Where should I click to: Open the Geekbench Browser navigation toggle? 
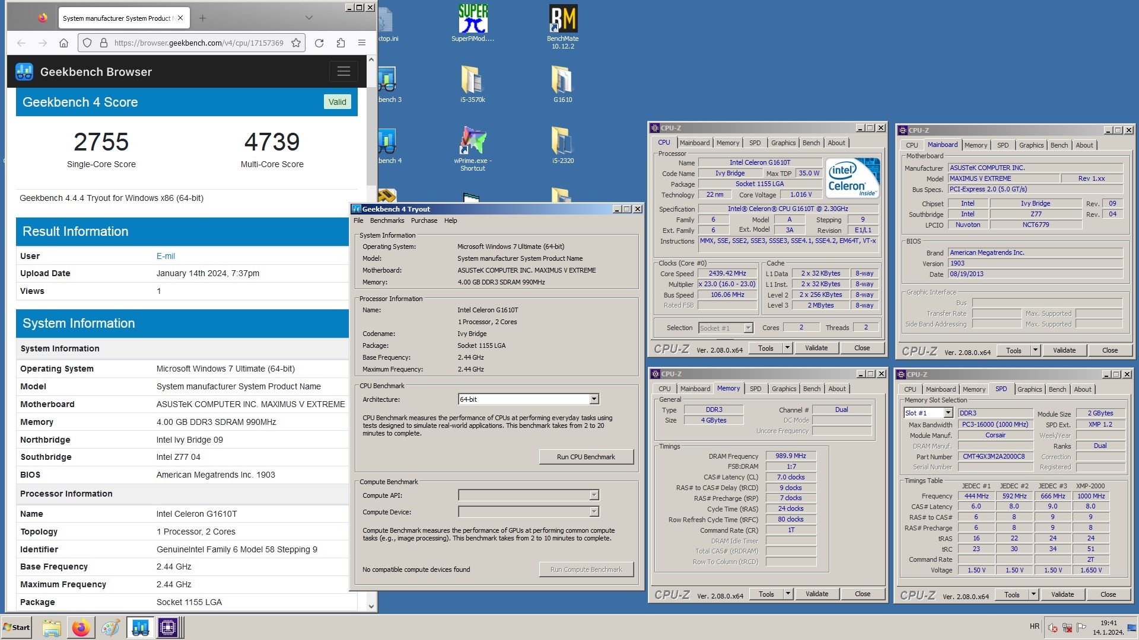[343, 72]
